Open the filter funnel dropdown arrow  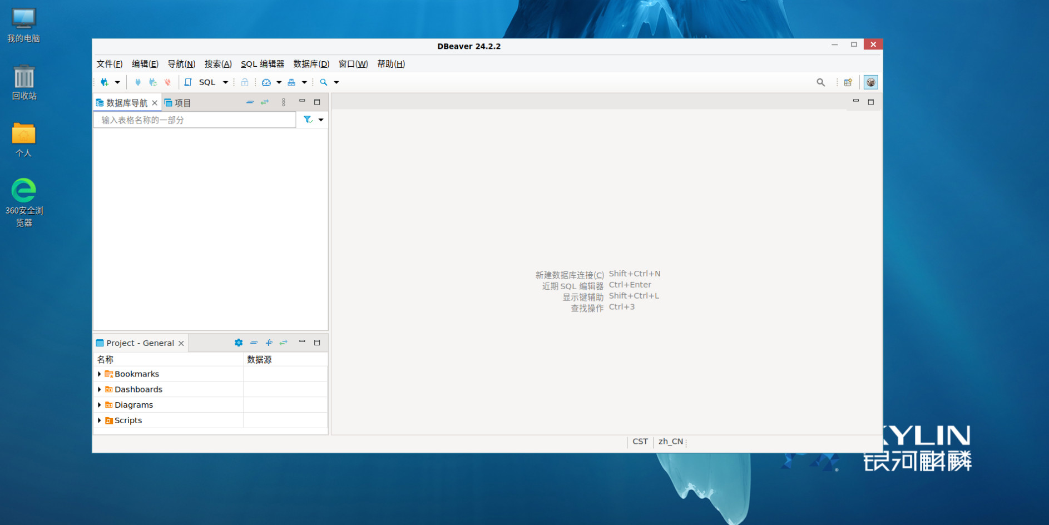[x=321, y=120]
